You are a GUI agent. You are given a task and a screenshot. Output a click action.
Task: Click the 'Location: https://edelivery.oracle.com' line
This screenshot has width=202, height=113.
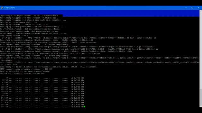pyautogui.click(x=77, y=47)
